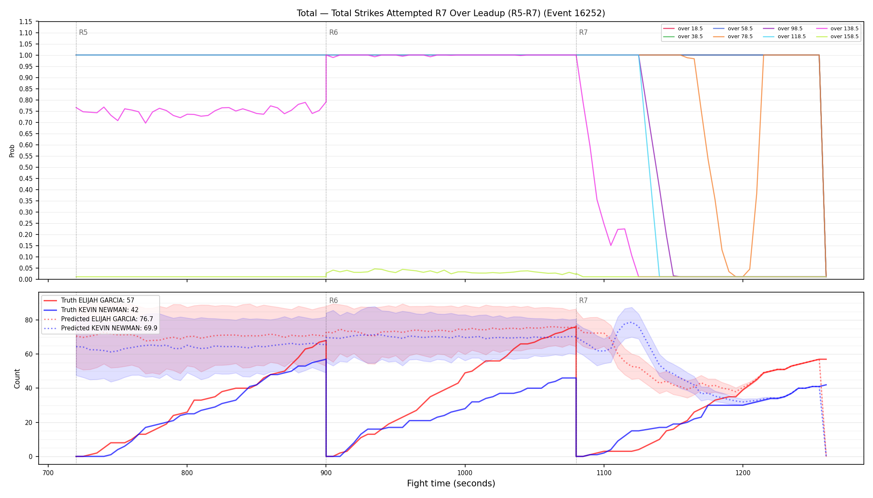This screenshot has width=873, height=498.
Task: Click the 0.50 tick on the Prob axis
Action: (x=26, y=168)
